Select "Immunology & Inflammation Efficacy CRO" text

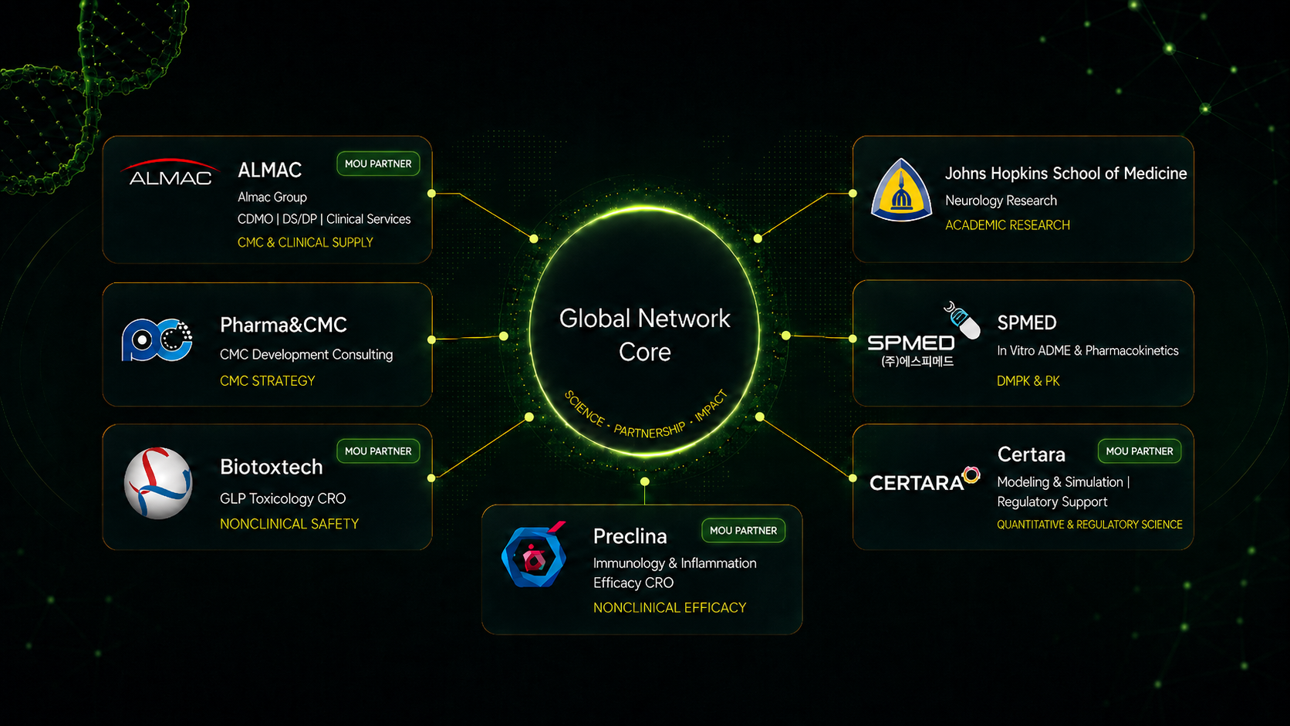click(675, 573)
